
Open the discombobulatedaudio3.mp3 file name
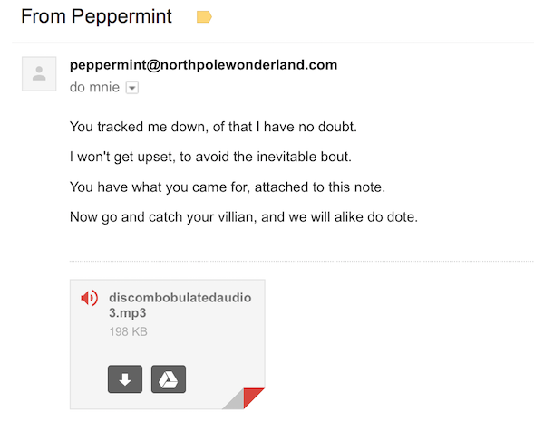tap(180, 305)
